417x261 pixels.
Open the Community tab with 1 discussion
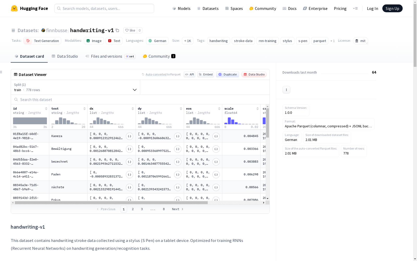point(159,56)
